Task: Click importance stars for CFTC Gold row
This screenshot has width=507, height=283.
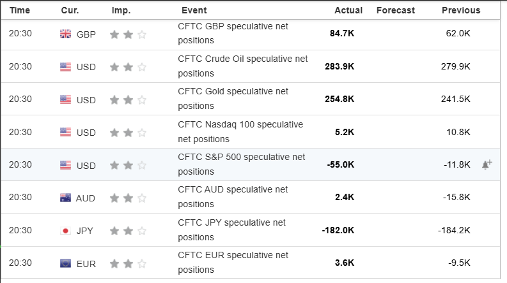Action: click(x=128, y=99)
